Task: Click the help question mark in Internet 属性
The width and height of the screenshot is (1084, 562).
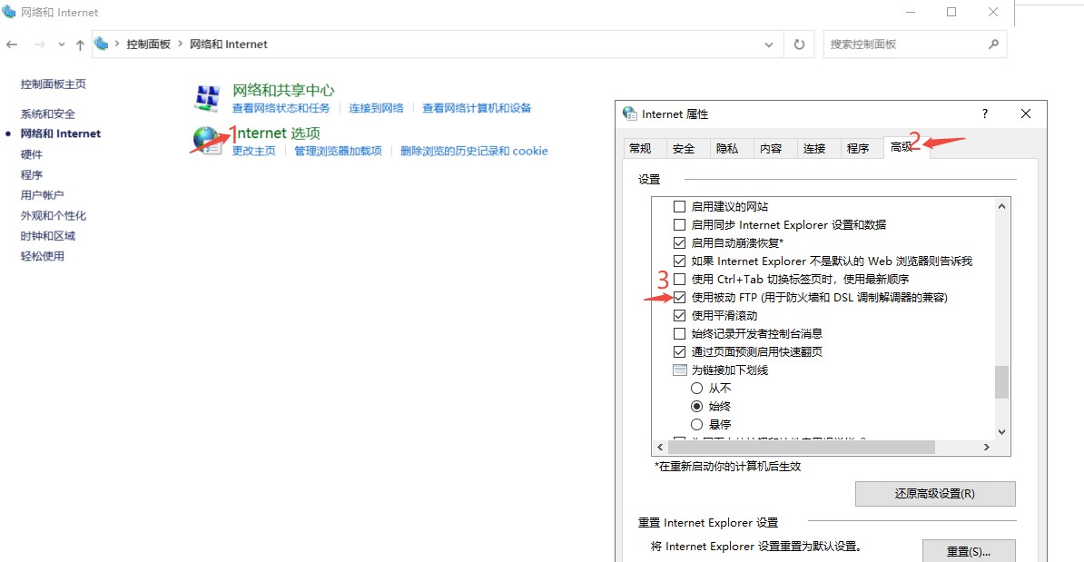Action: [984, 113]
